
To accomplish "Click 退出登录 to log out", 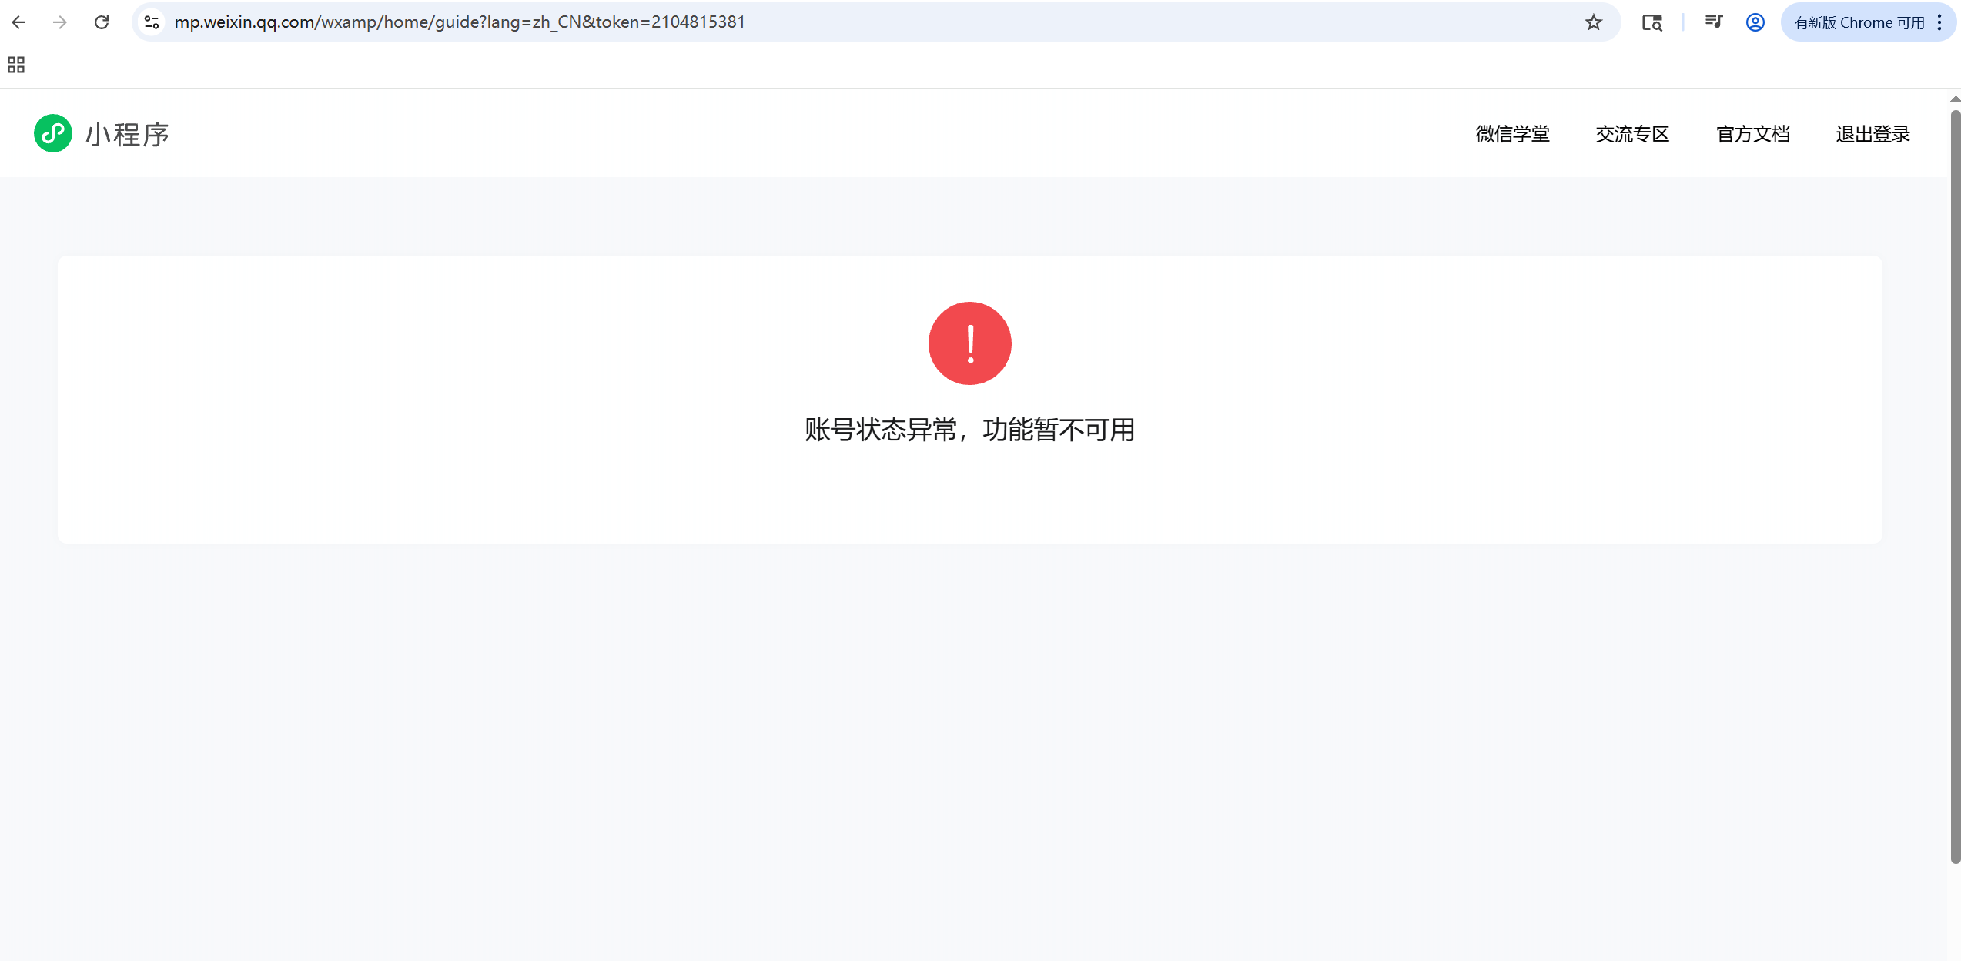I will click(1872, 134).
